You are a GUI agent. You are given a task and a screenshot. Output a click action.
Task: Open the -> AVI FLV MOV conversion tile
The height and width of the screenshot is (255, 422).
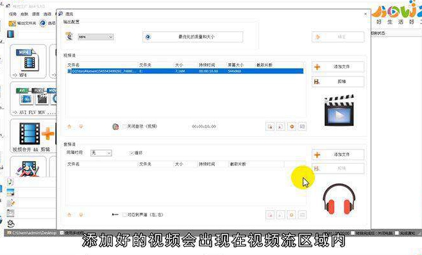33,98
